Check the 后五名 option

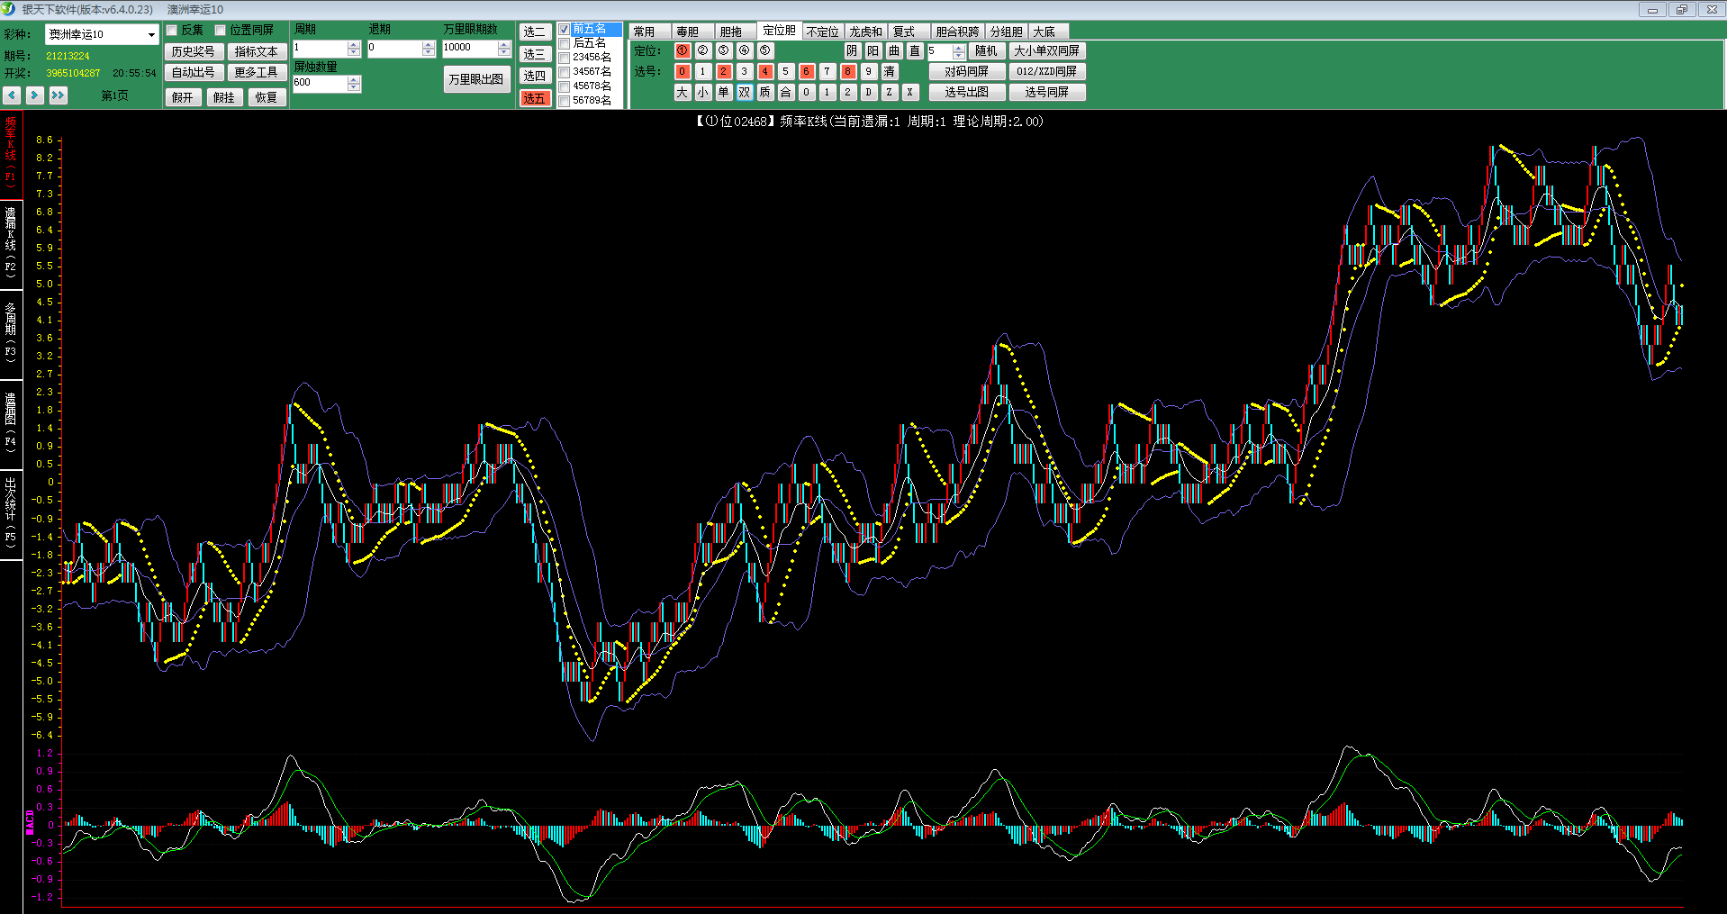click(565, 43)
